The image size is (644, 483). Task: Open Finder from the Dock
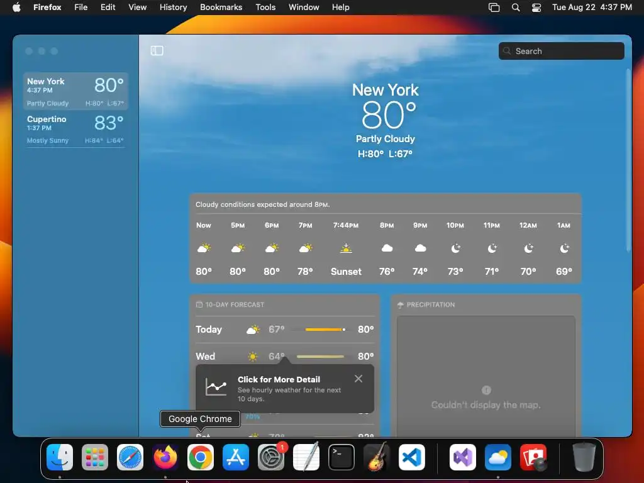[x=60, y=457]
